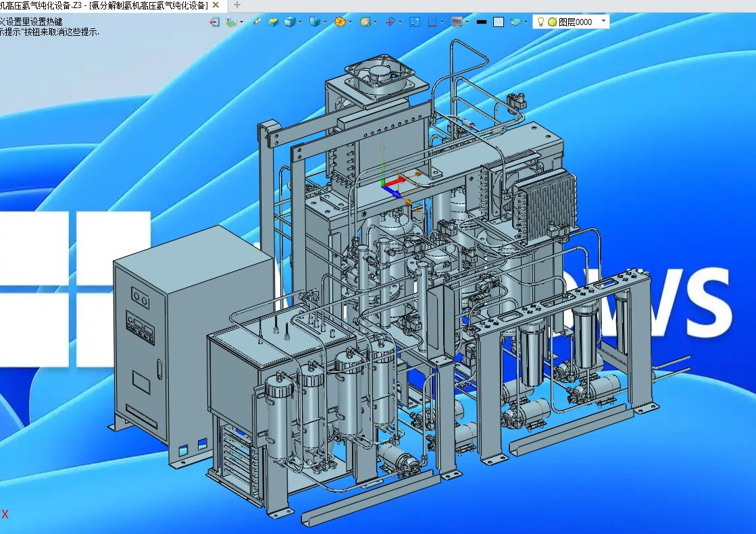
Task: Click the blue square view panel icon
Action: pyautogui.click(x=415, y=22)
